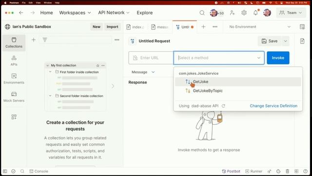
Task: Click the collaborators avatar with +50
Action: click(216, 13)
